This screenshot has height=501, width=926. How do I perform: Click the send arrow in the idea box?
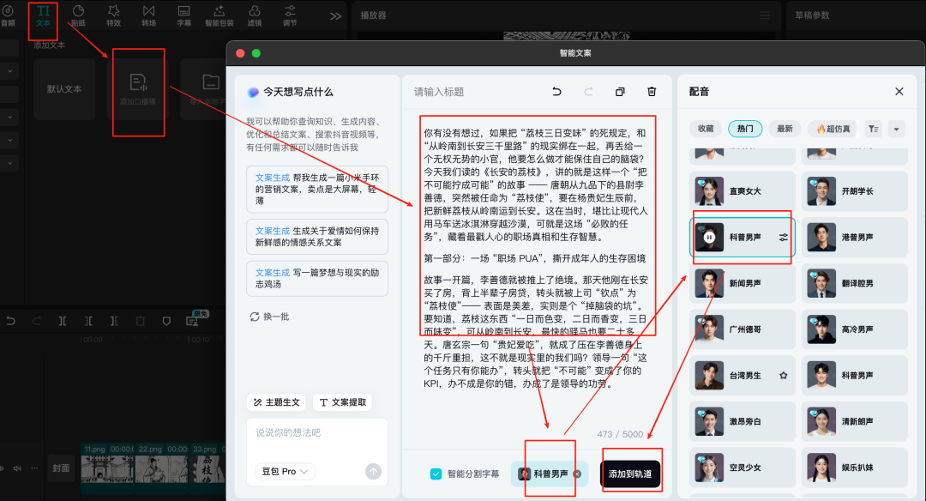click(373, 471)
